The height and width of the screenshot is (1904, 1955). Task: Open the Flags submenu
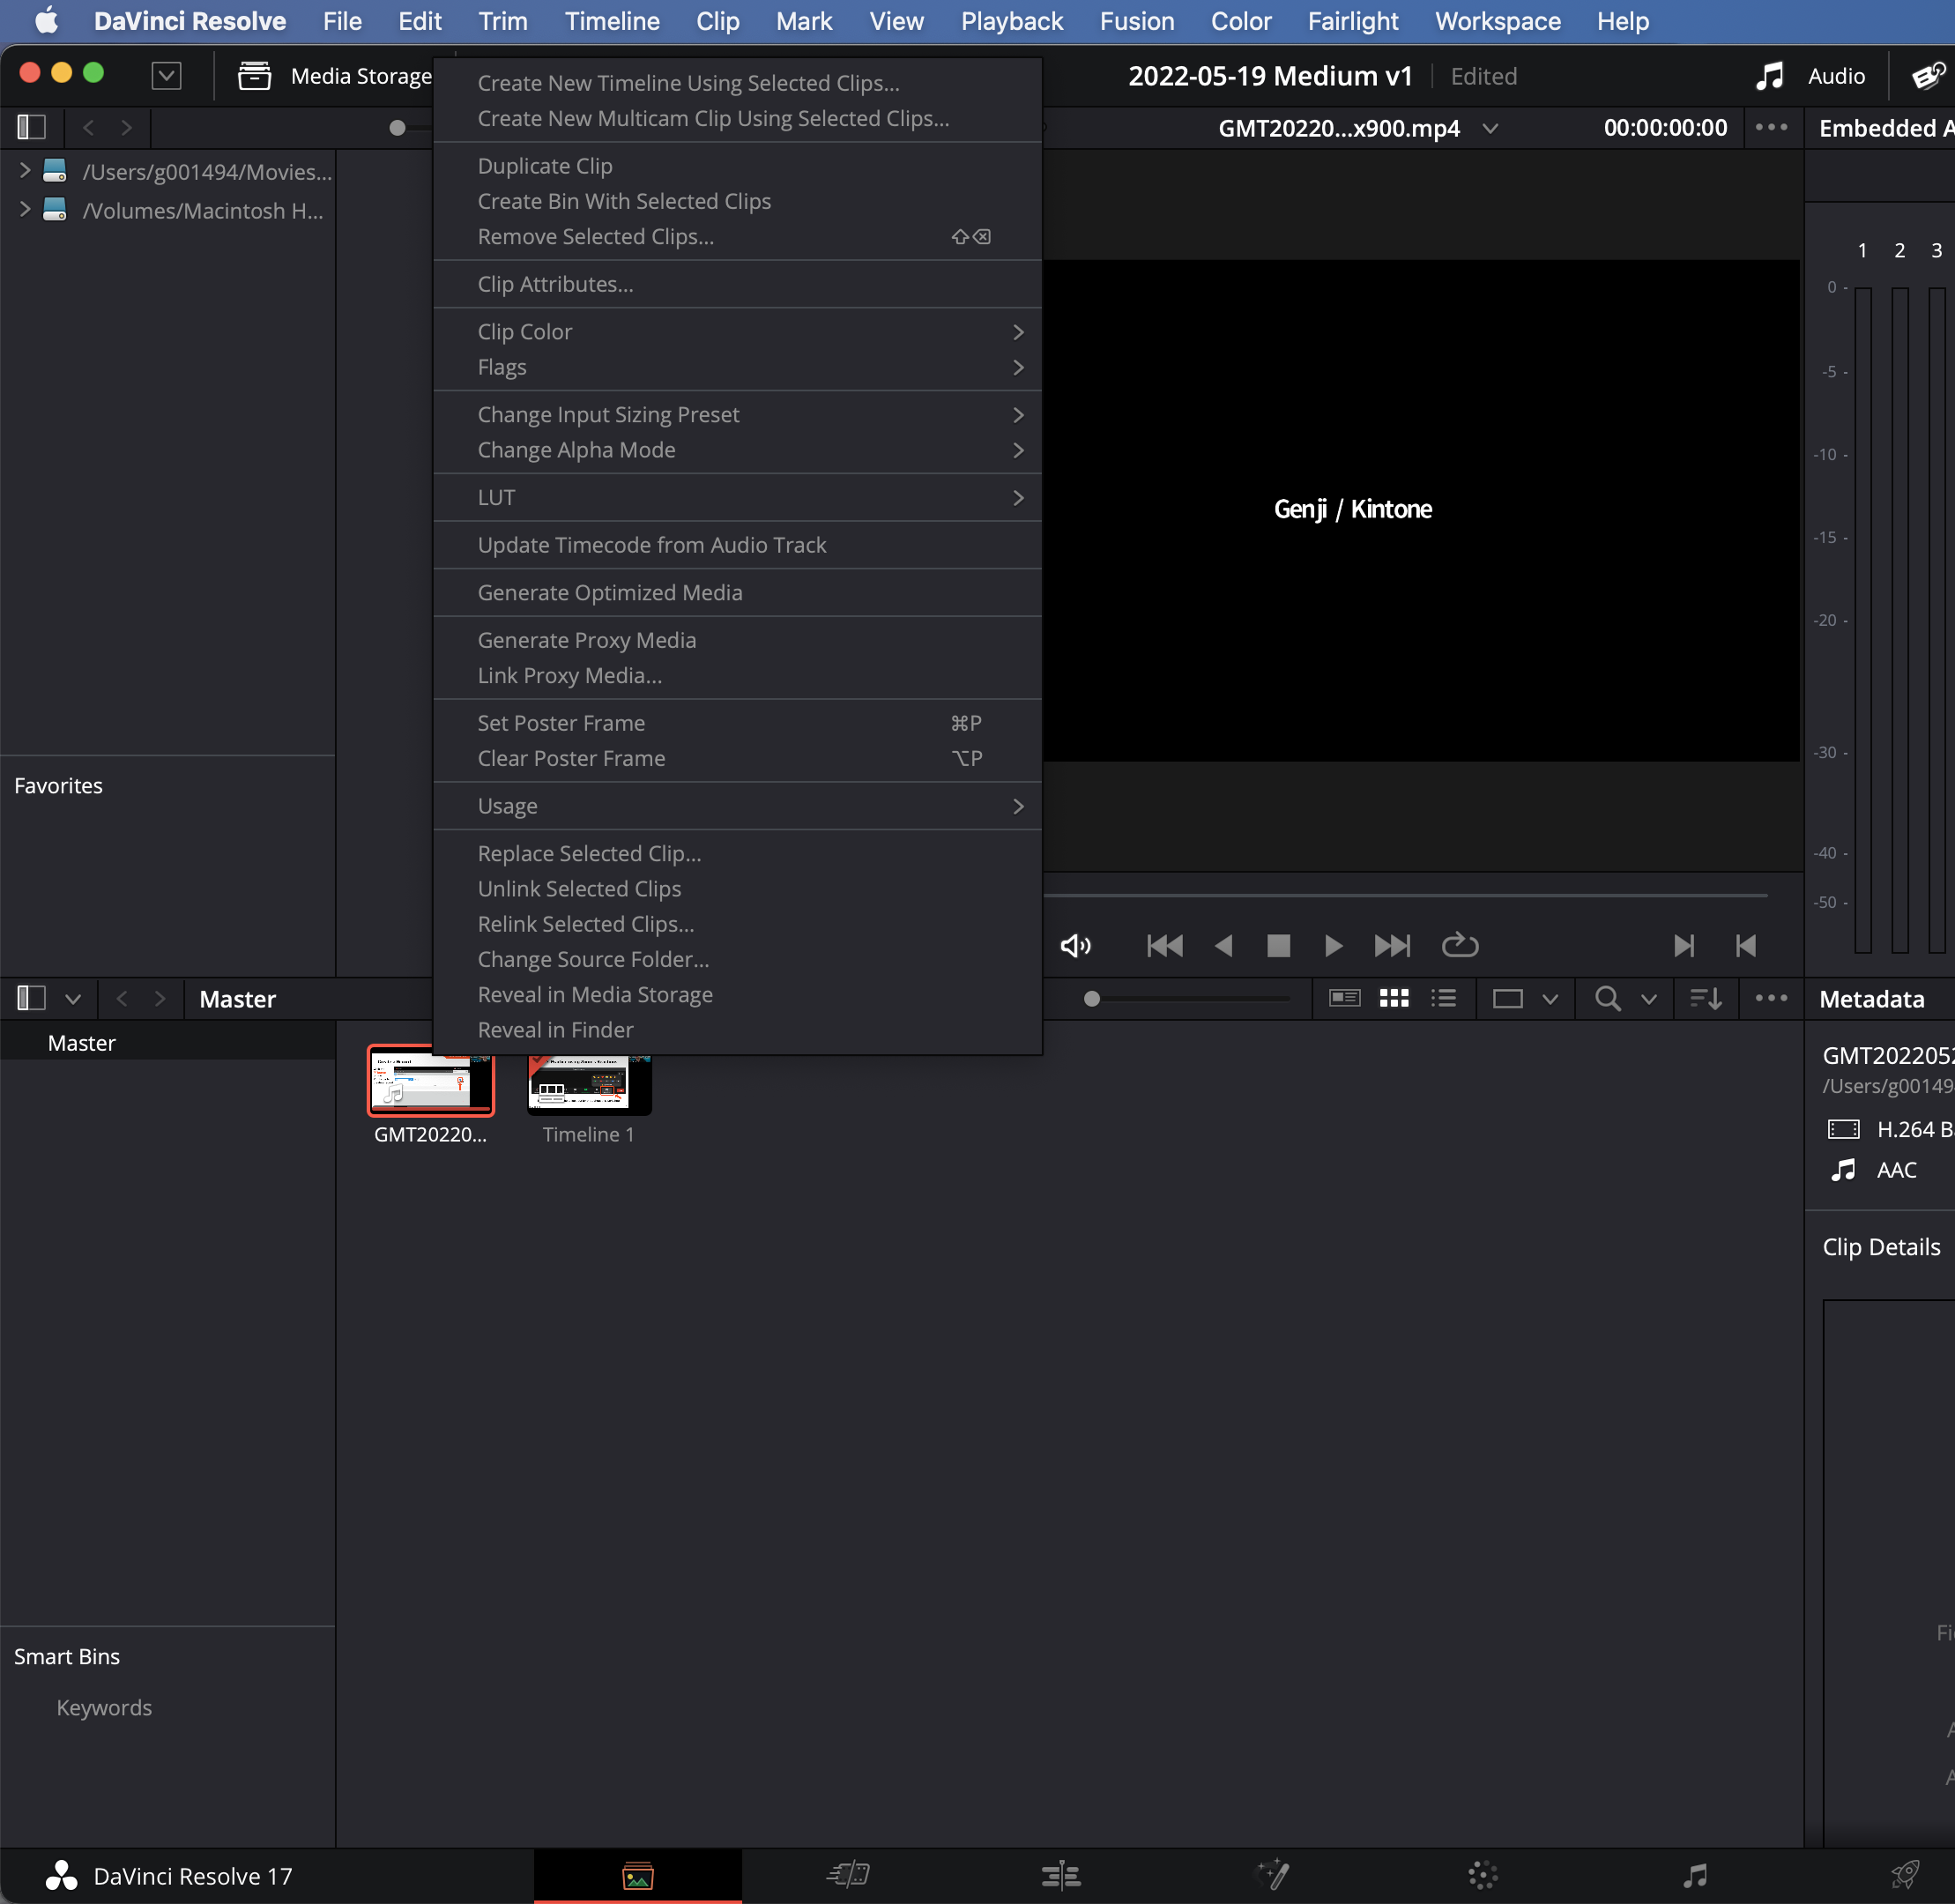pos(737,367)
